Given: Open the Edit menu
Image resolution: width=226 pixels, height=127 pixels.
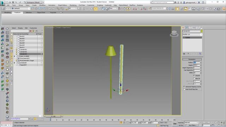Looking at the screenshot, I should [8, 5].
